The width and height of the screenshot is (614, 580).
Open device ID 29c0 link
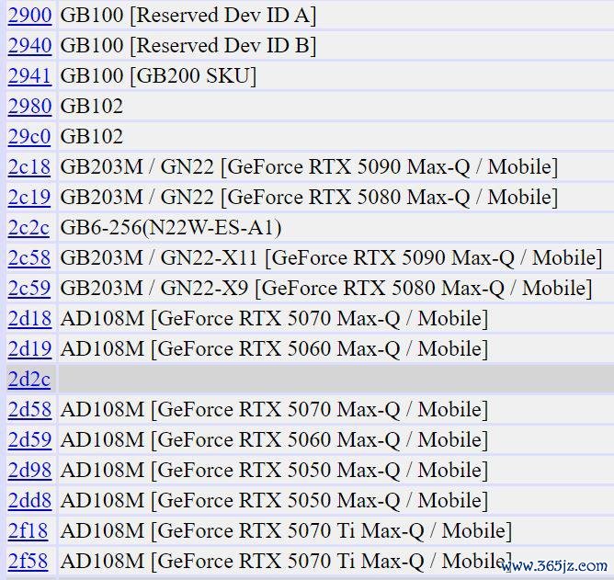coord(29,137)
